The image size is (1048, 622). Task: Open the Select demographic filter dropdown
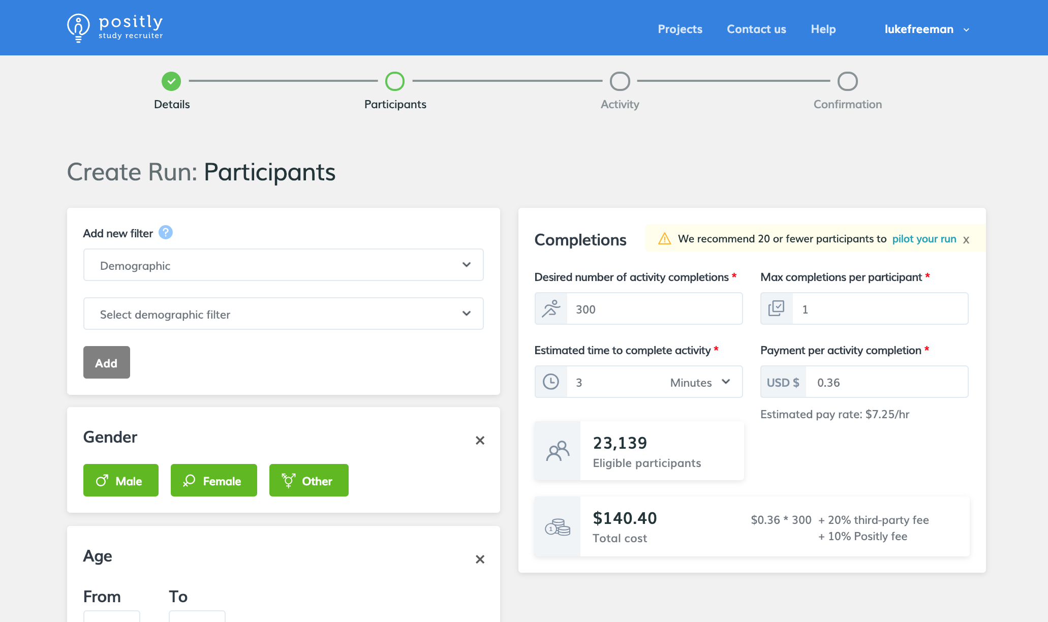[284, 314]
